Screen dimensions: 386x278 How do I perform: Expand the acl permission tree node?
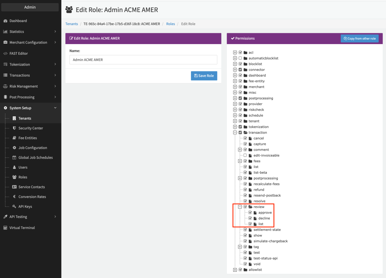(235, 53)
